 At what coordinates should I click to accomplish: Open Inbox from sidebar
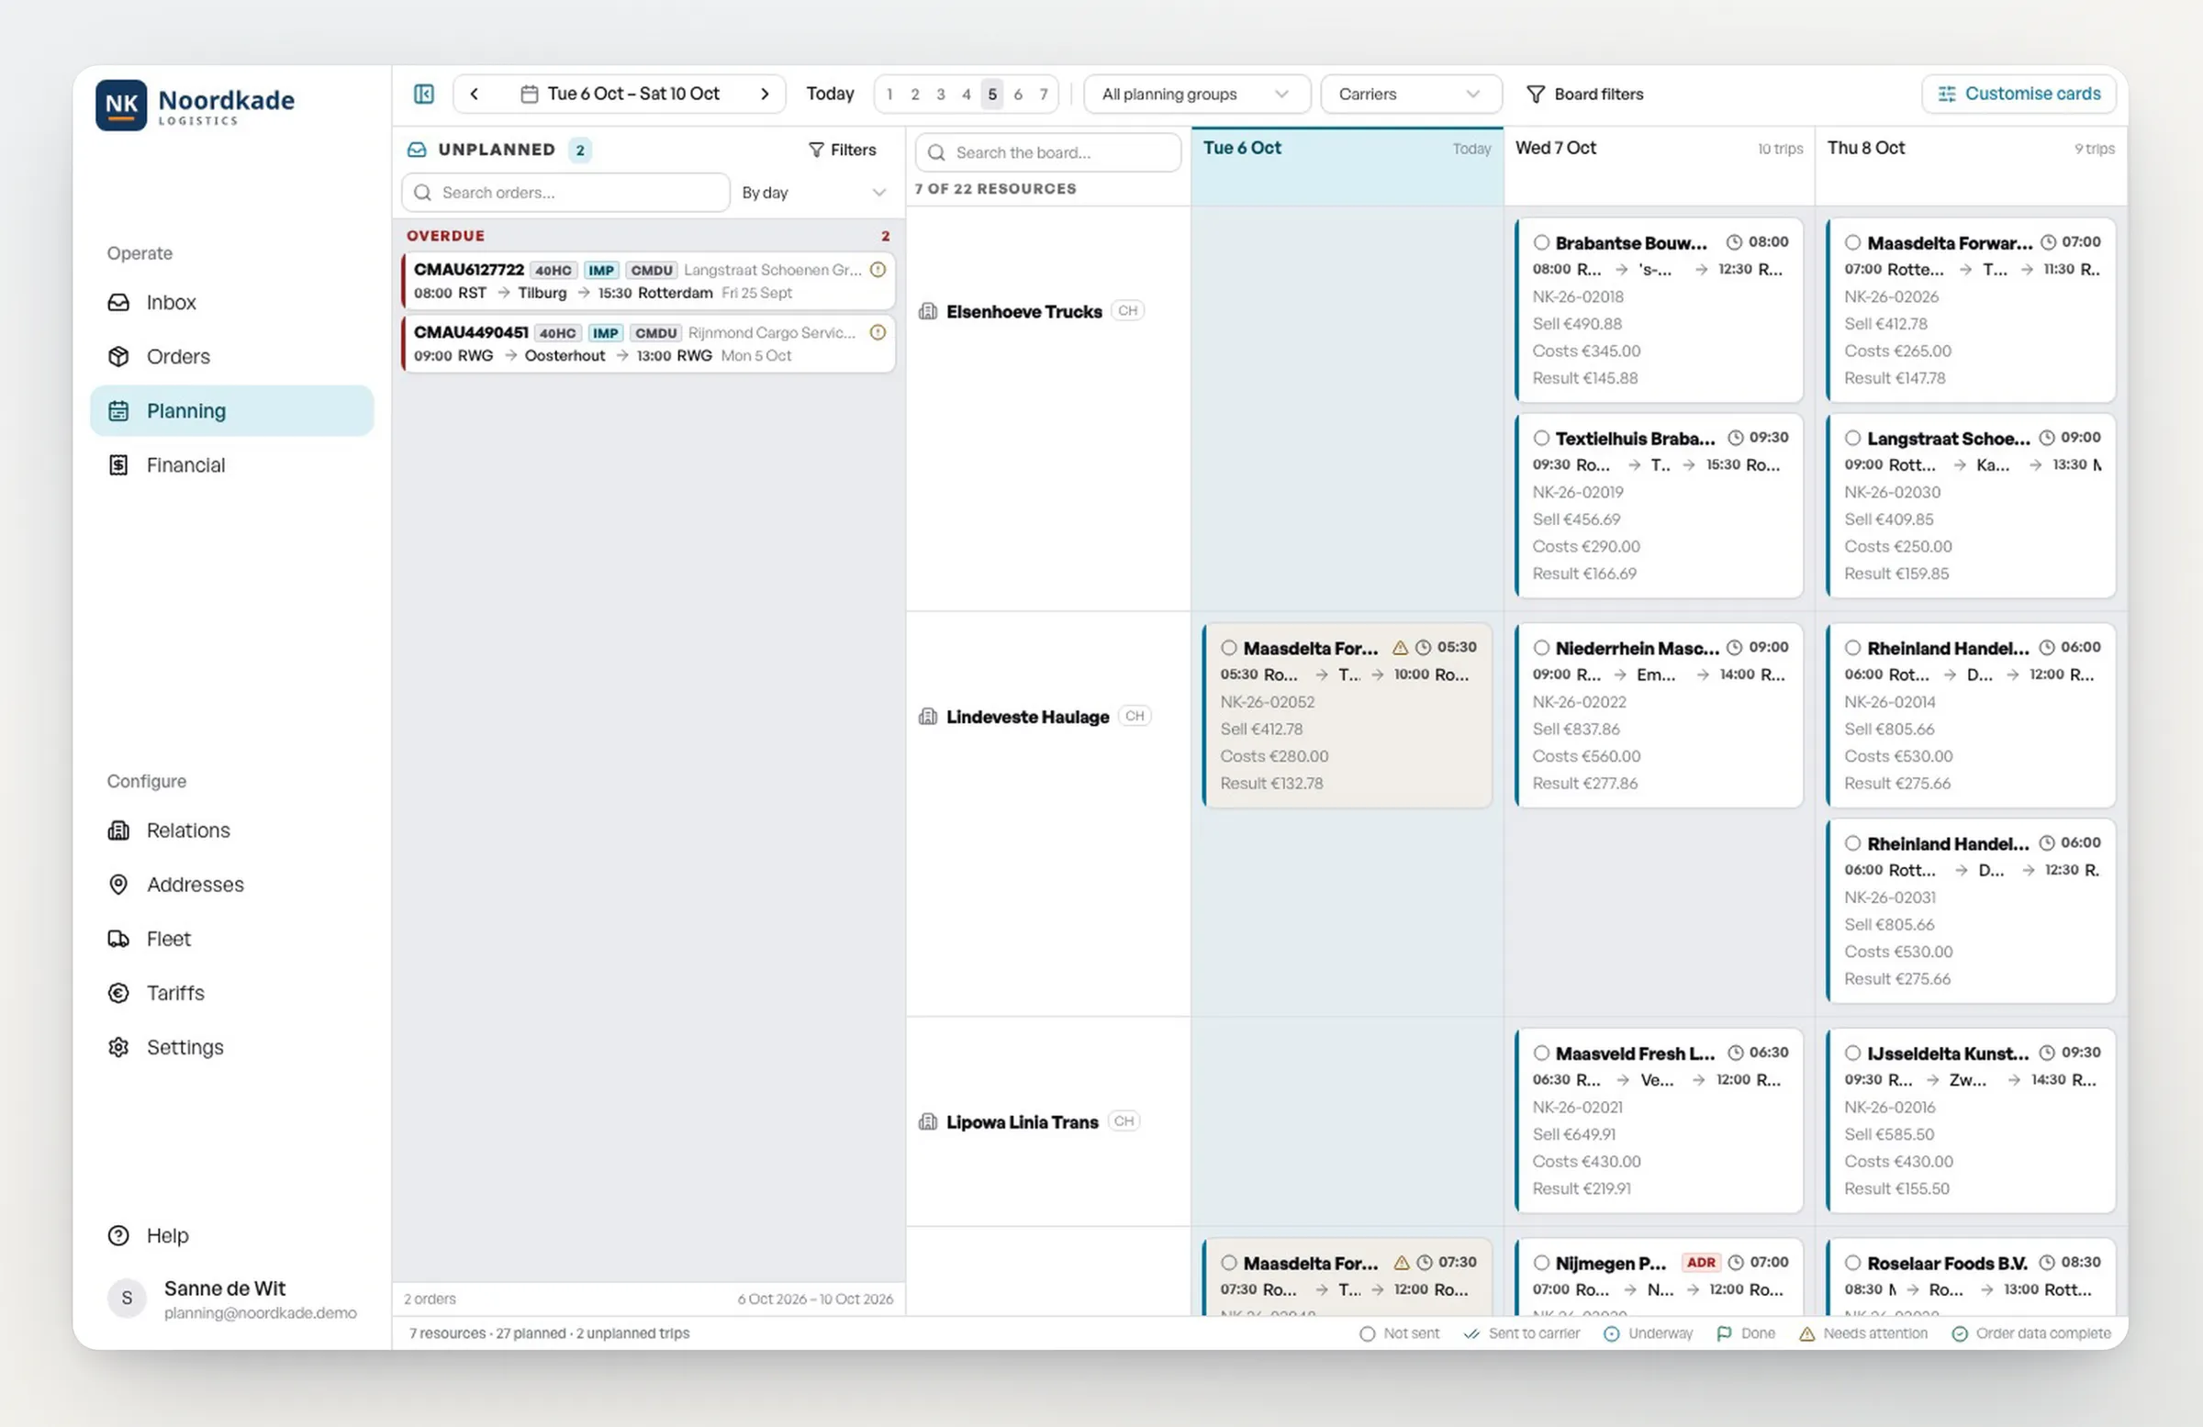231,303
